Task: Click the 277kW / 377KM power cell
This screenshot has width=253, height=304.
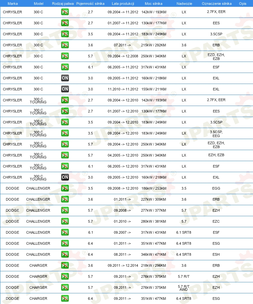Action: click(x=153, y=210)
